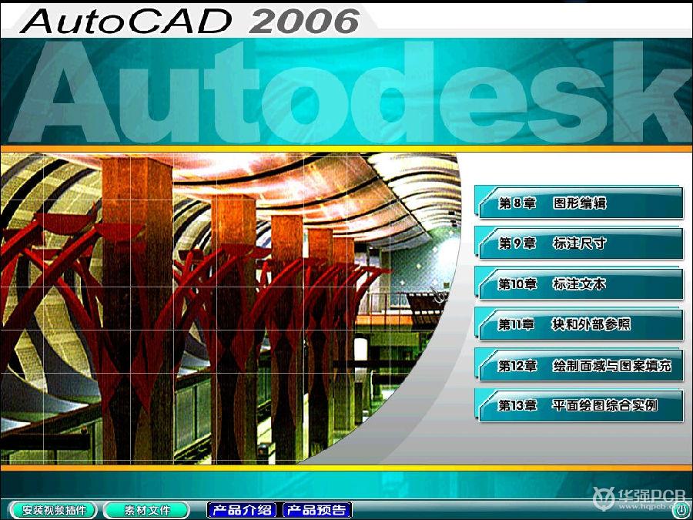This screenshot has width=693, height=520.
Task: Go to Chapter 12 绘制面域与图案填充
Action: (579, 366)
